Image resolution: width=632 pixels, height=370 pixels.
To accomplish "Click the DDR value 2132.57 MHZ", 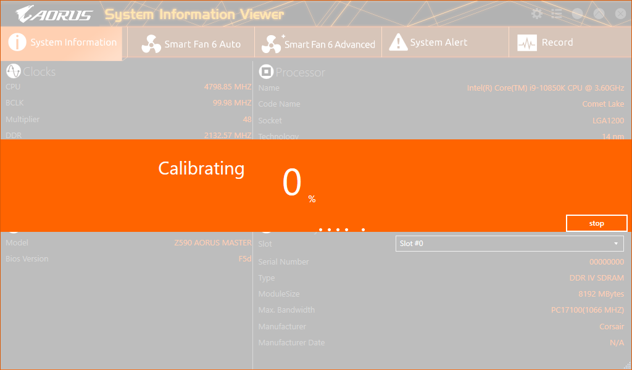I will point(228,135).
